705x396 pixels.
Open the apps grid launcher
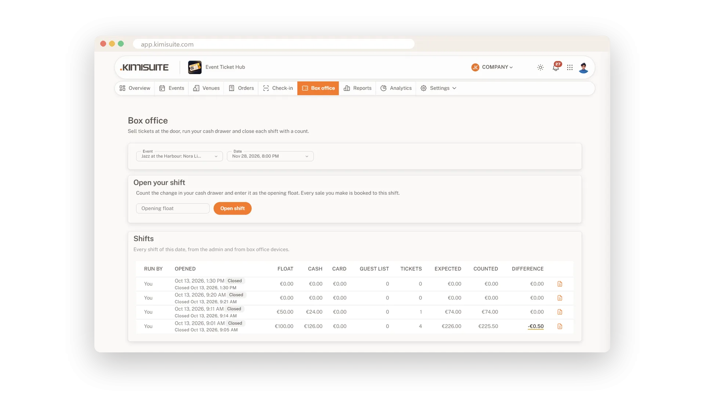[570, 67]
